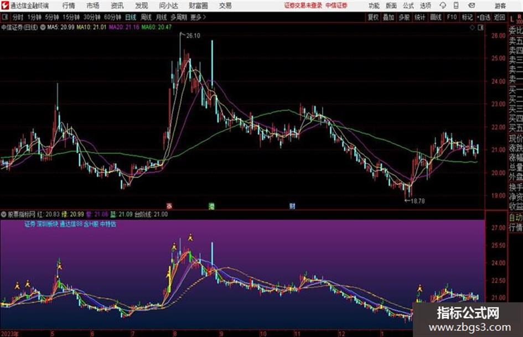
Task: Switch to the 30分钟 period tab
Action: [92, 17]
